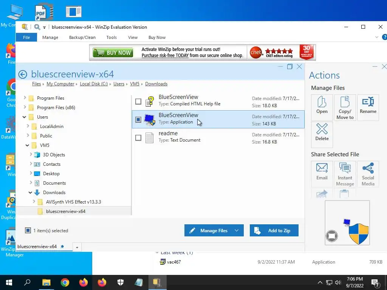Viewport: 387px width, 290px height.
Task: Click the BlueScreenView application icon
Action: [x=150, y=120]
